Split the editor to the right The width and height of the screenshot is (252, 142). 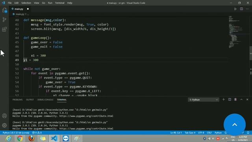click(241, 9)
